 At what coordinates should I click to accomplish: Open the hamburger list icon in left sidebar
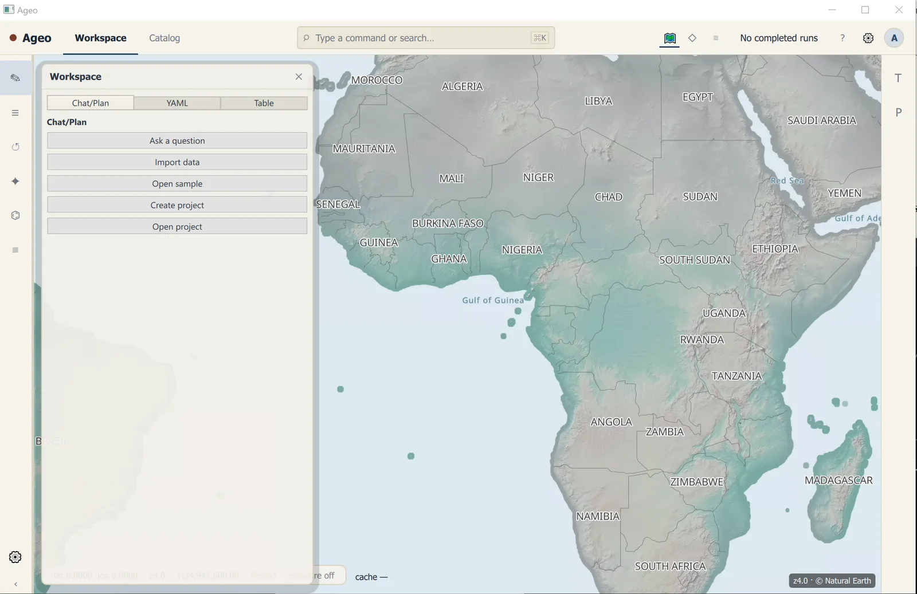click(15, 112)
